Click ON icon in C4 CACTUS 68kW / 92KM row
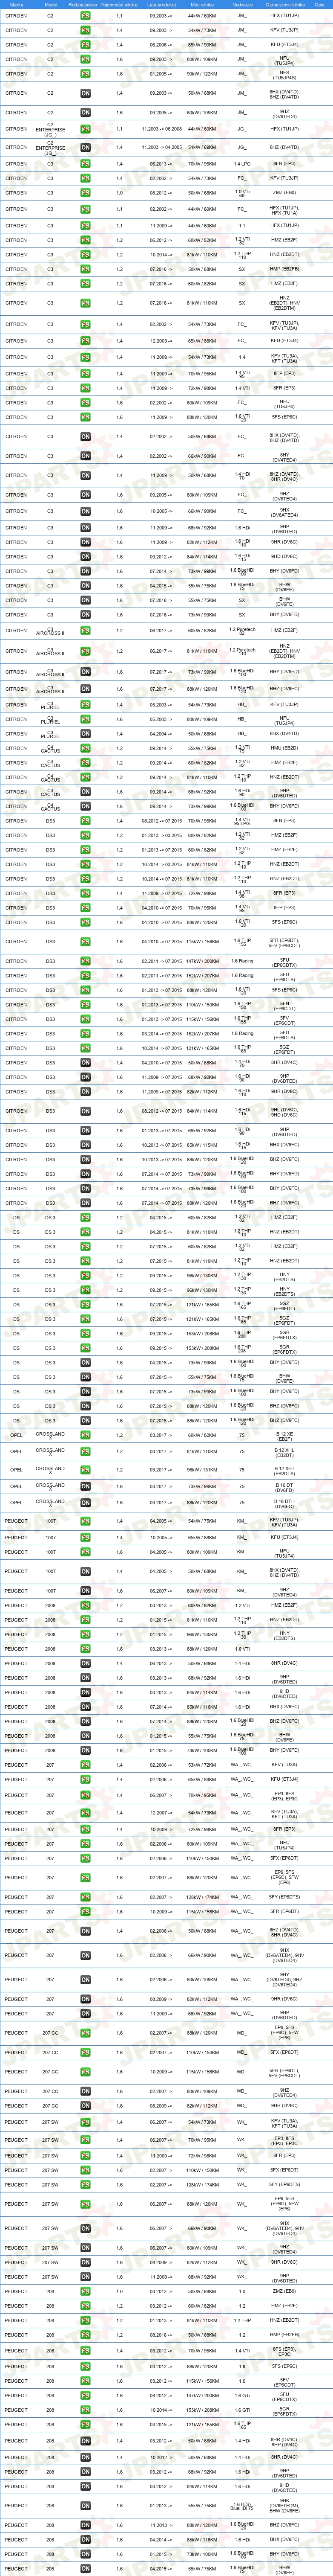The width and height of the screenshot is (333, 2576). [86, 791]
